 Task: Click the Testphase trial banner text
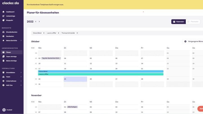pyautogui.click(x=45, y=5)
